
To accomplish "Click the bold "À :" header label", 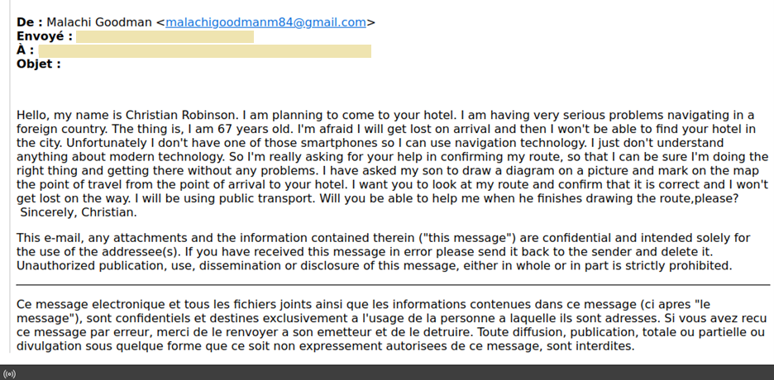I will pos(25,50).
